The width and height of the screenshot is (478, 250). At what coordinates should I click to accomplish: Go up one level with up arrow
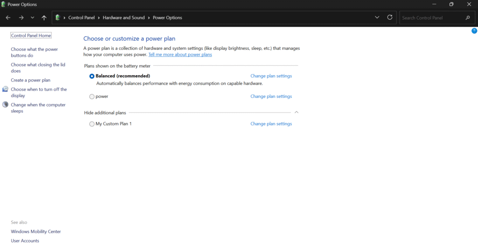pyautogui.click(x=44, y=18)
